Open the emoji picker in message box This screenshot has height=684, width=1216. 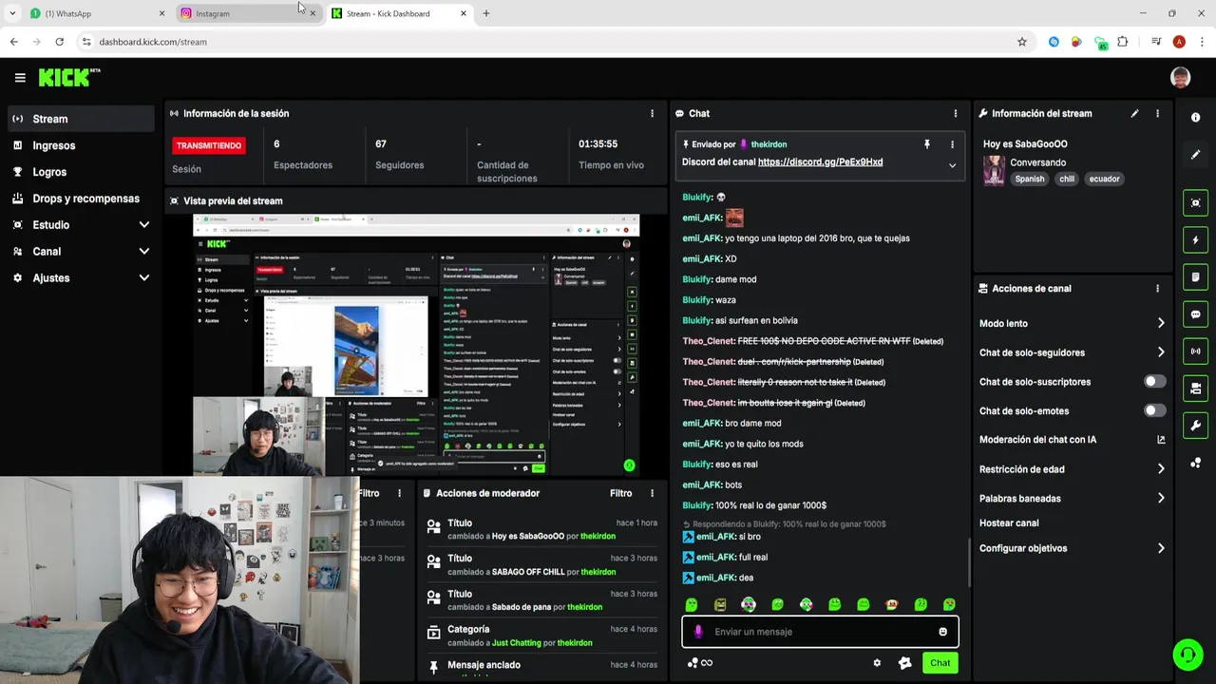[942, 632]
